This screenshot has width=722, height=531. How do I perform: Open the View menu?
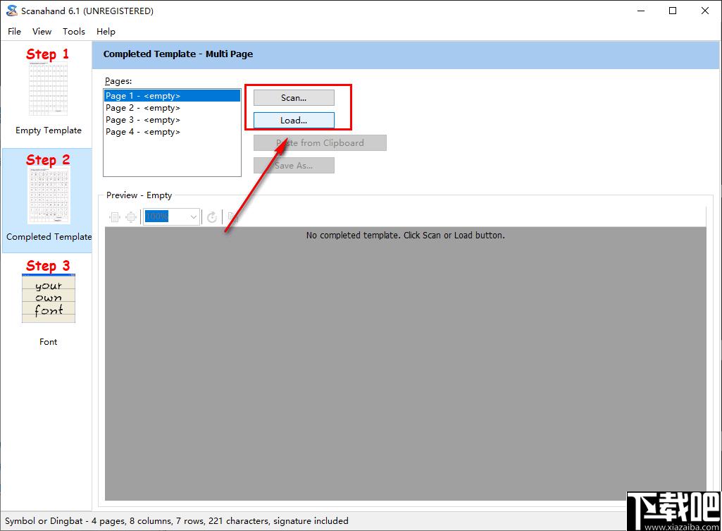coord(42,31)
